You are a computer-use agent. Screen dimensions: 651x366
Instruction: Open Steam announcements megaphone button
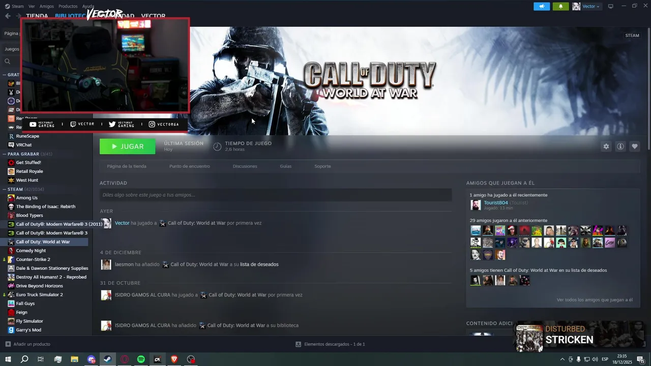click(542, 6)
